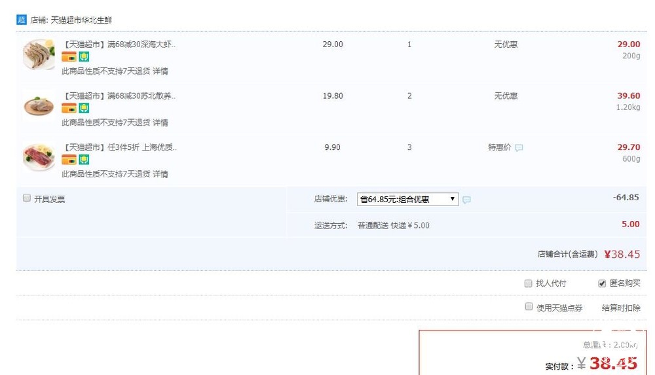
Task: Click the 19.80 unit price
Action: [x=333, y=96]
